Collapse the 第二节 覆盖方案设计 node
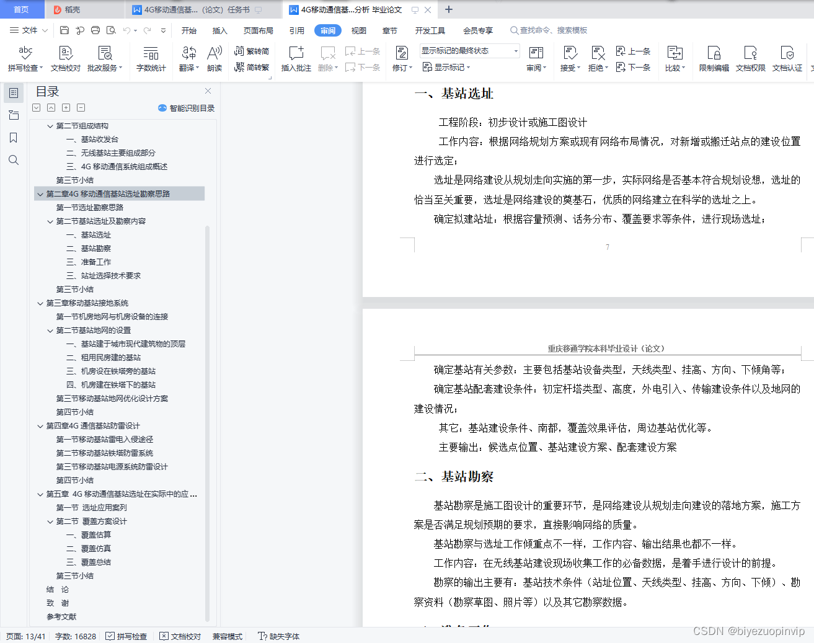 (x=50, y=521)
